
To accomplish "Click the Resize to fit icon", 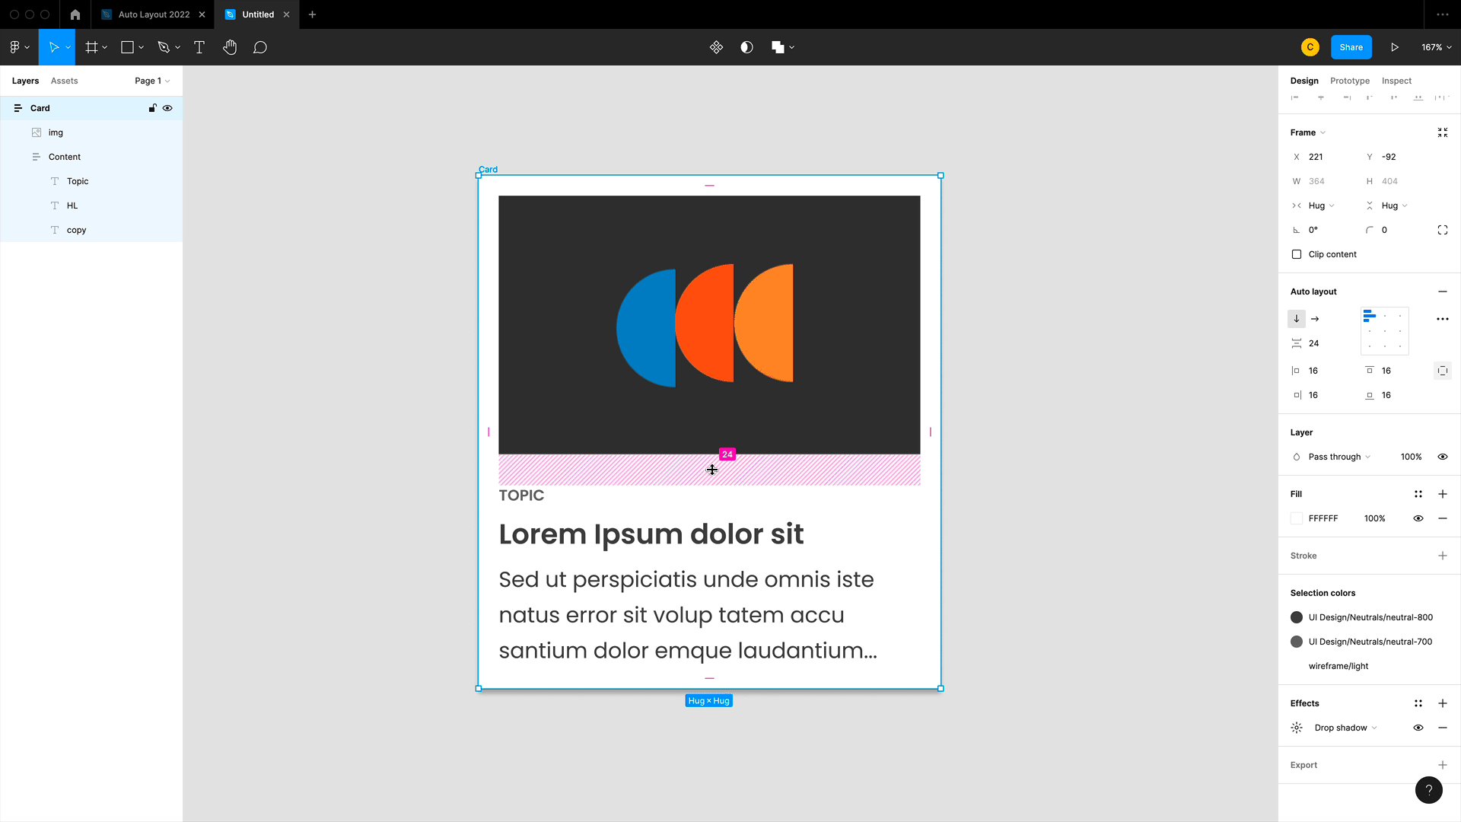I will click(1442, 132).
